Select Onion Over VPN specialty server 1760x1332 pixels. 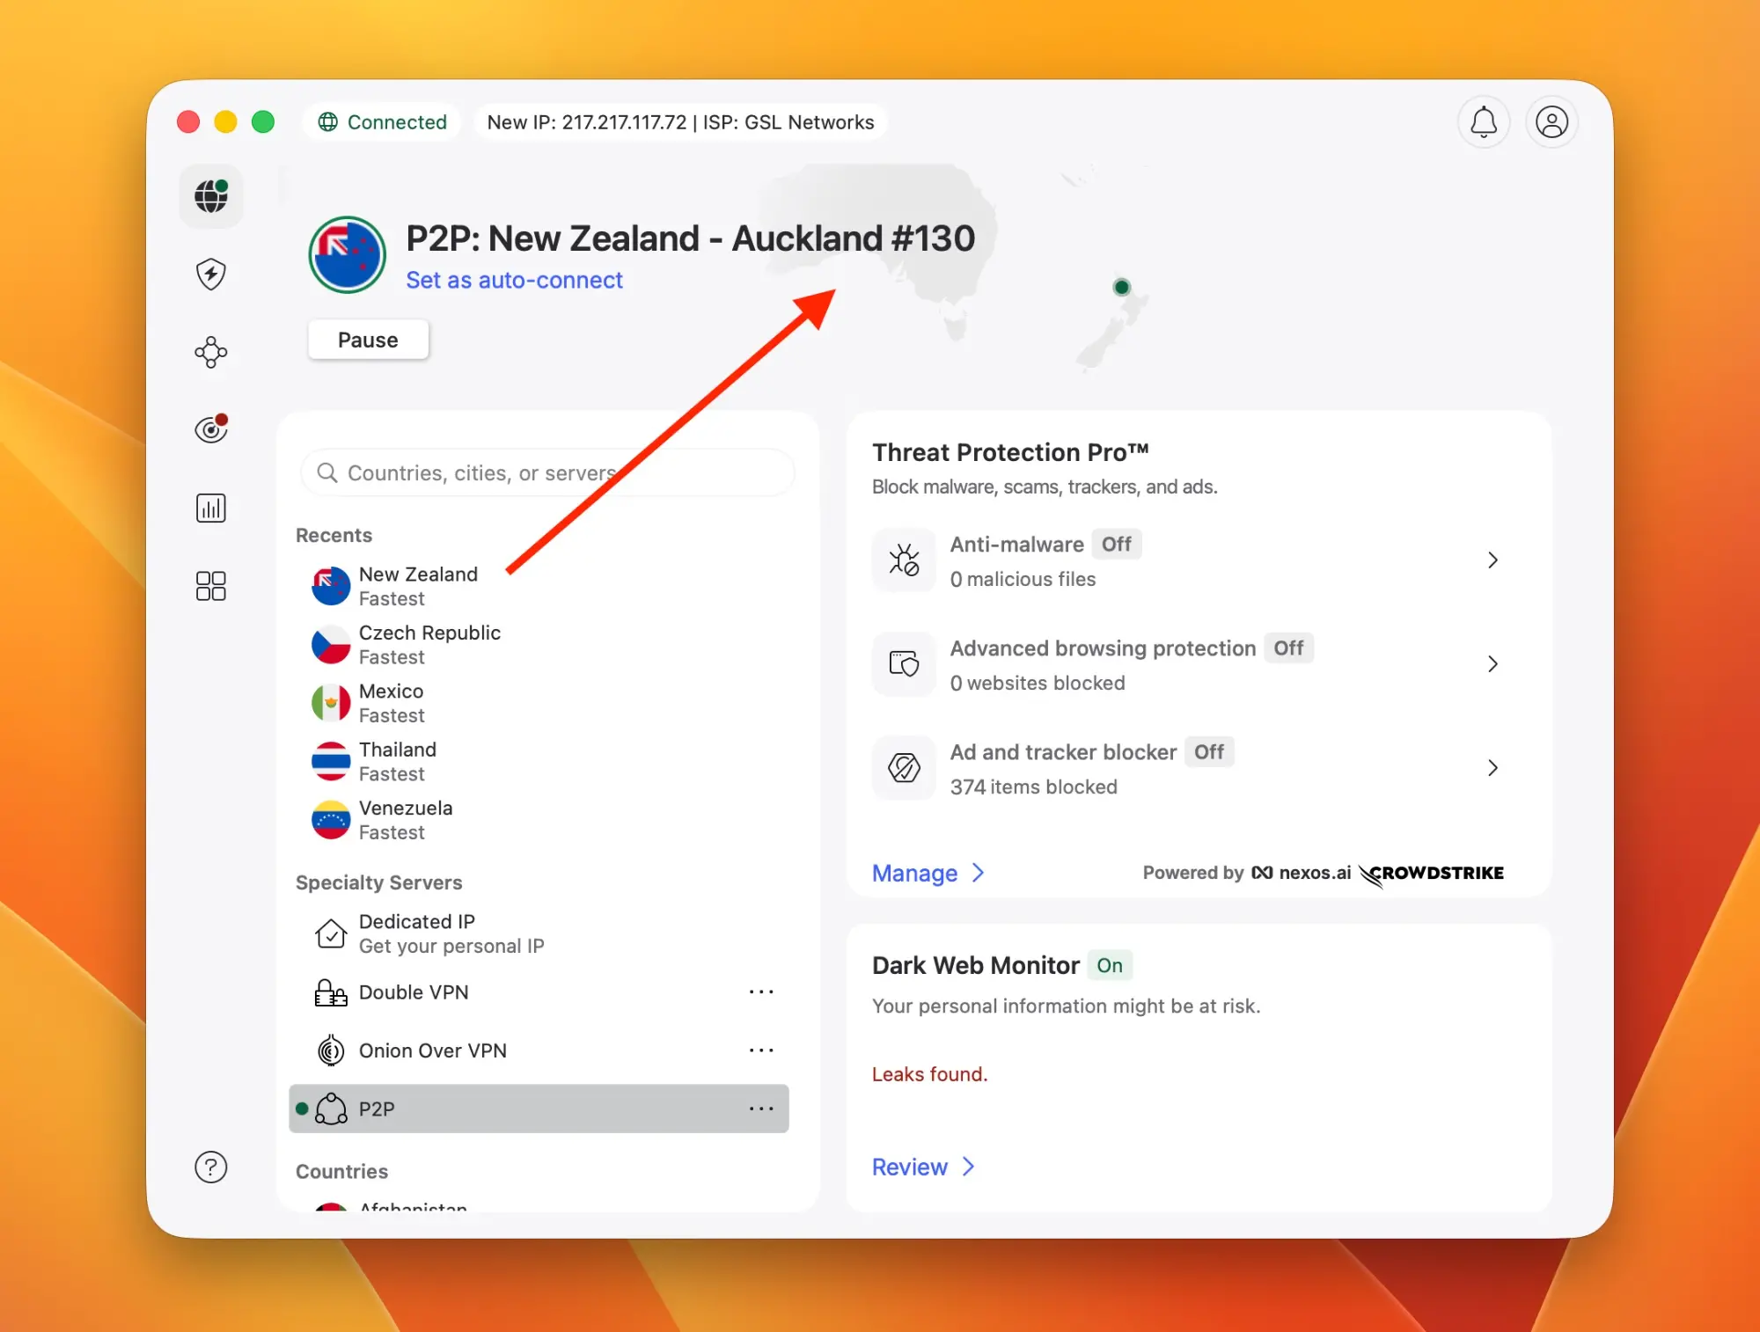432,1050
